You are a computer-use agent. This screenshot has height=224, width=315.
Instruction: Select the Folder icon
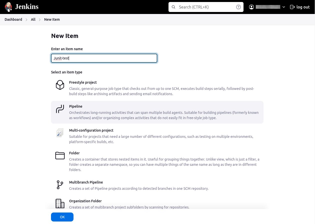60,156
